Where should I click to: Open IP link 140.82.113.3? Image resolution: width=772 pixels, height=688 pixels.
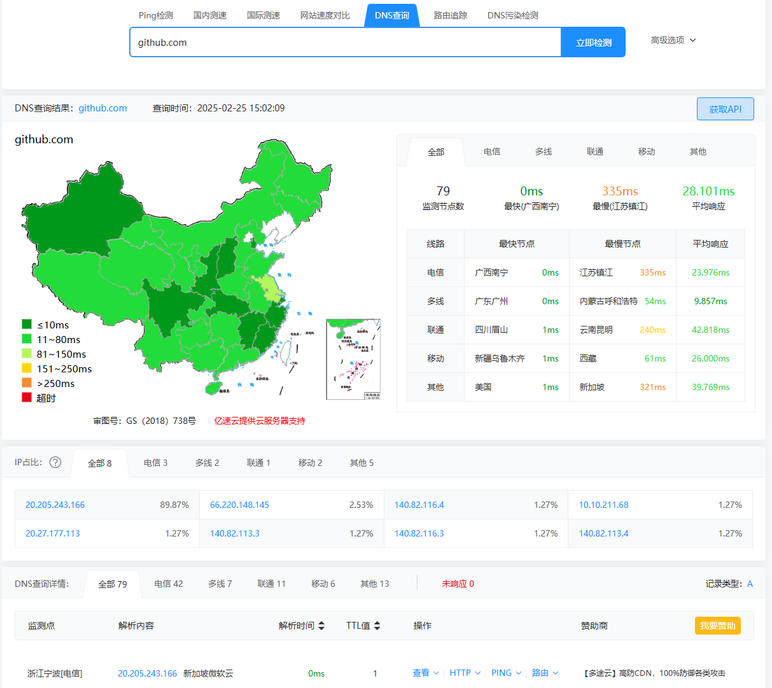point(235,533)
